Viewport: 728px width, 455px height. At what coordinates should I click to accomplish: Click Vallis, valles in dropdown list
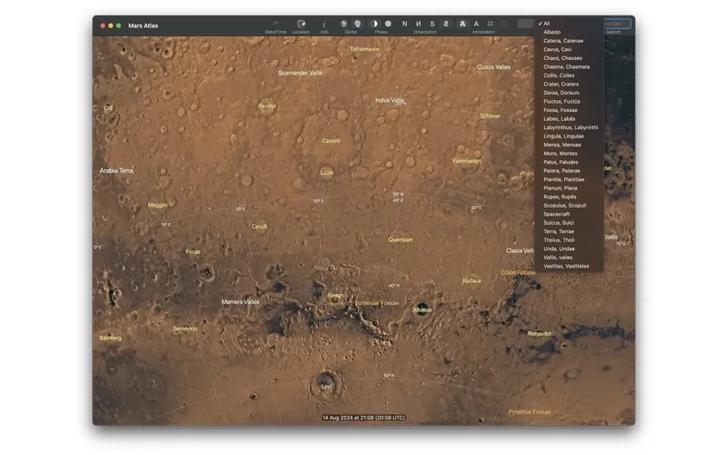point(570,258)
